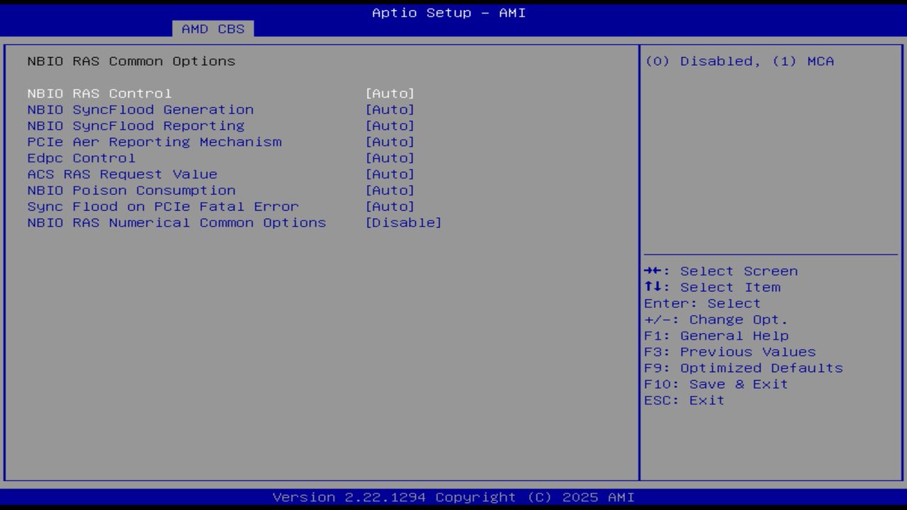This screenshot has width=907, height=510.
Task: Change the Edpc Control value
Action: (x=81, y=158)
